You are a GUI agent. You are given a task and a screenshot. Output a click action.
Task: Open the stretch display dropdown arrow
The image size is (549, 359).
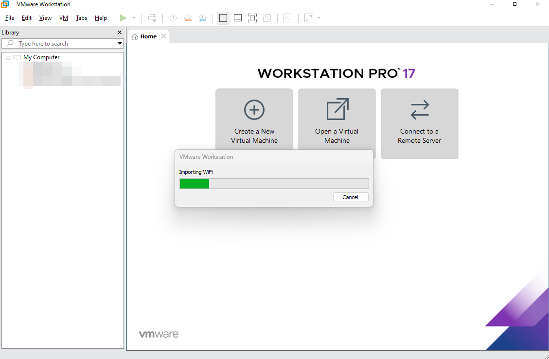319,18
